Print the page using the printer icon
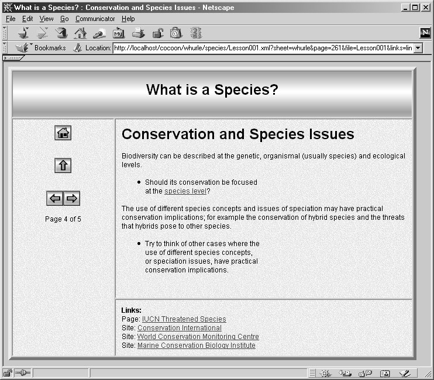Screen dimensions: 434x380 [x=138, y=33]
